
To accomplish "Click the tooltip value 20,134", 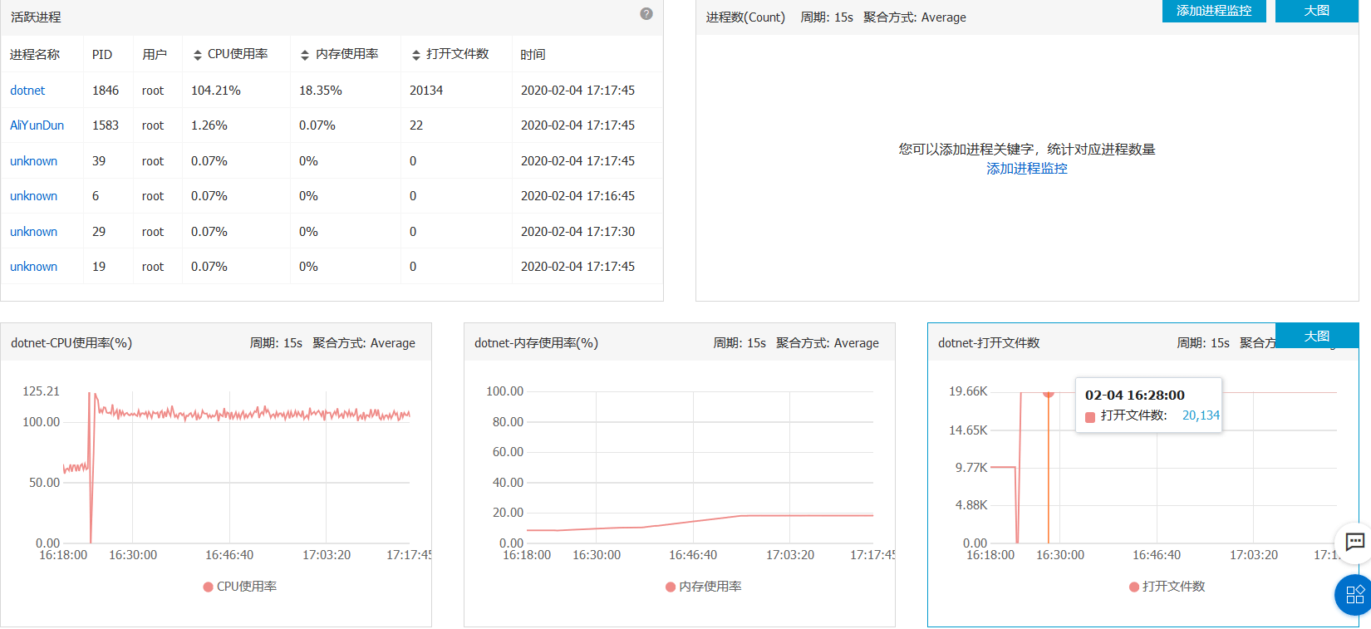I will click(x=1201, y=415).
